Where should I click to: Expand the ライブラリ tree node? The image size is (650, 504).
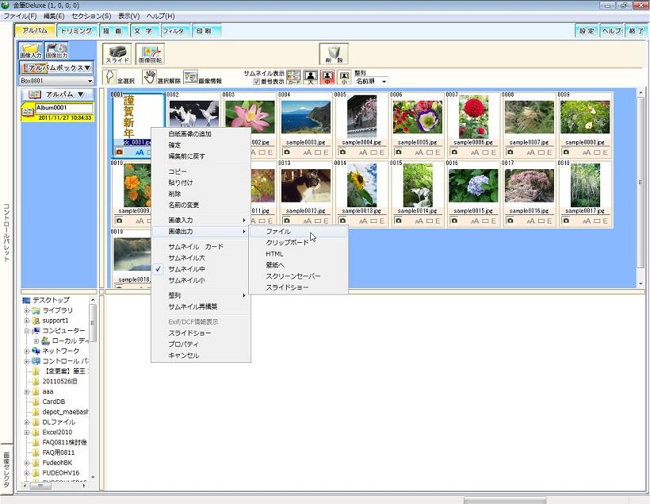pos(27,310)
